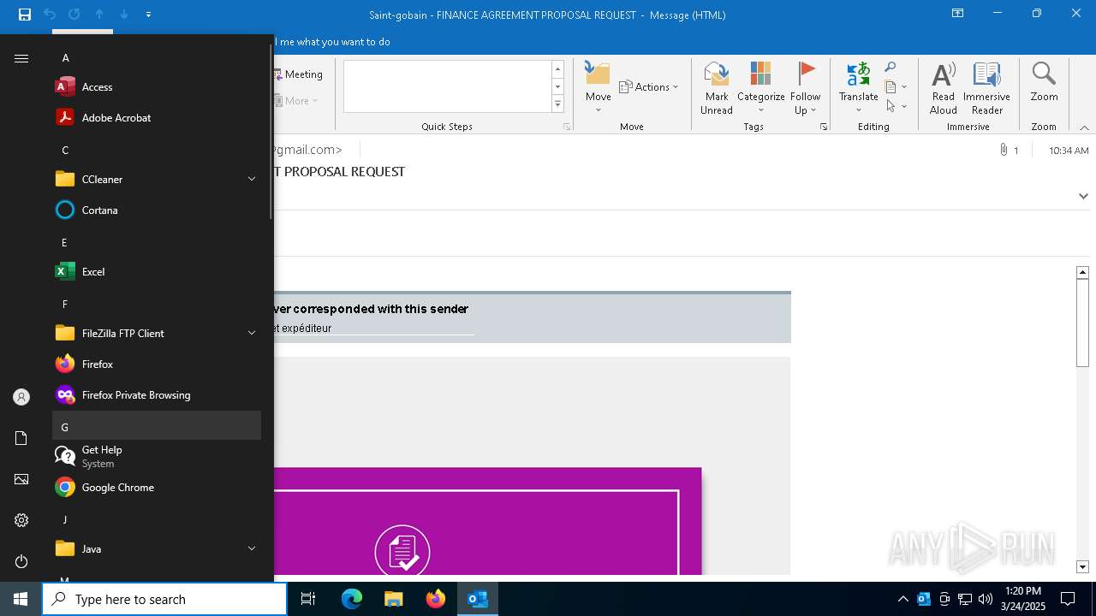The height and width of the screenshot is (616, 1096).
Task: Open the Select pointer dropdown in Editing
Action: tap(896, 106)
